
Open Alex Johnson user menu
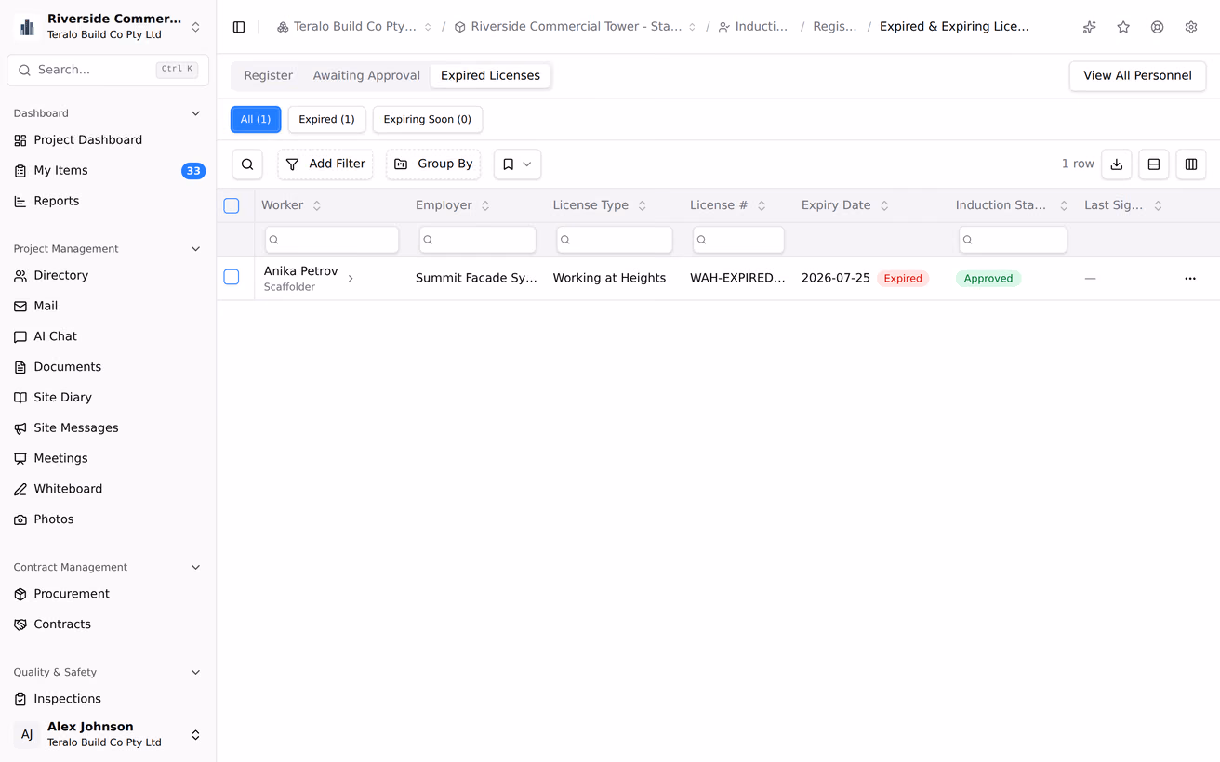[108, 734]
